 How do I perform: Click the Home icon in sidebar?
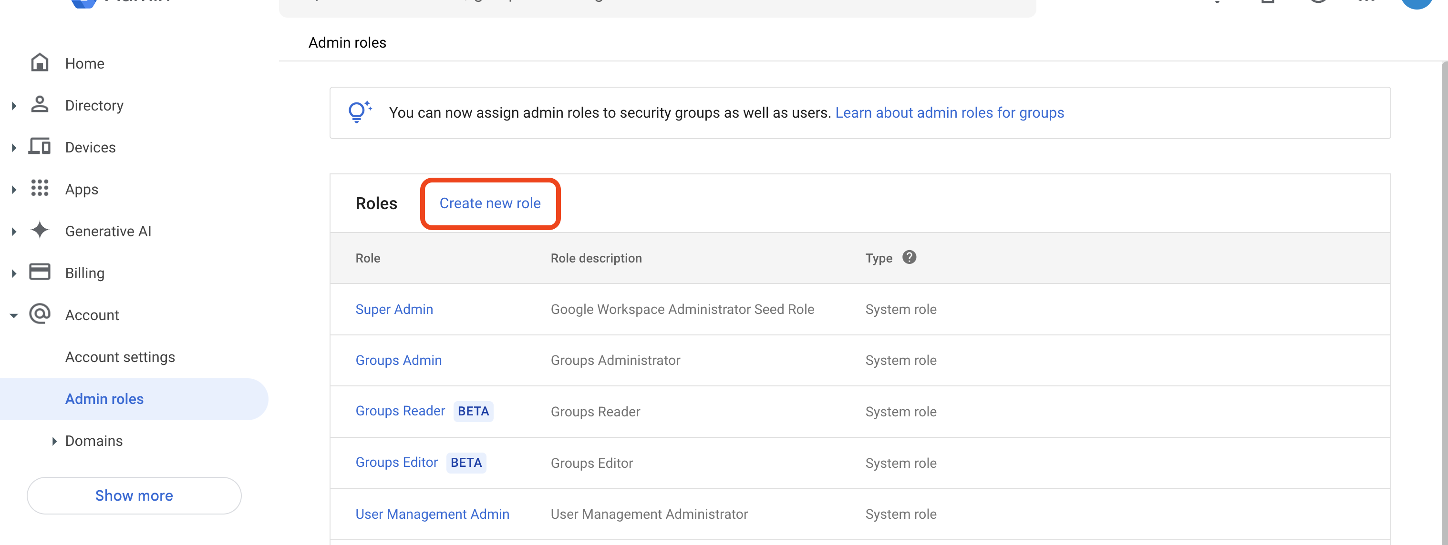pos(39,63)
